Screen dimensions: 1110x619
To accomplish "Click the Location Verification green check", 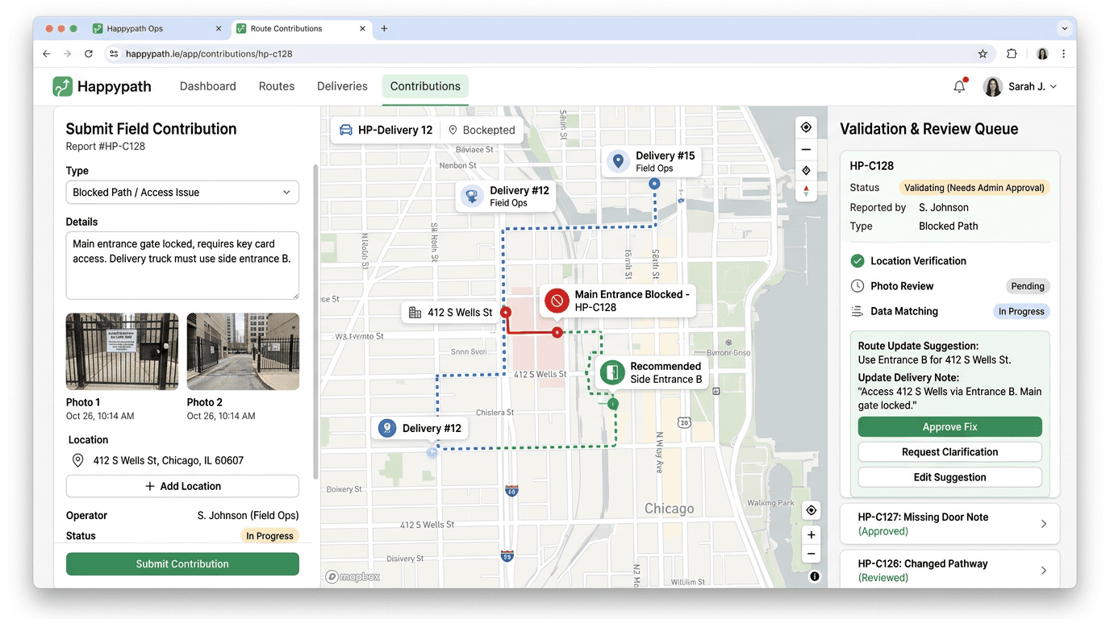I will pos(858,261).
